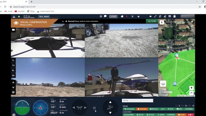This screenshot has height=116, width=206.
Task: Click the satellite count 17 badge
Action: click(163, 109)
